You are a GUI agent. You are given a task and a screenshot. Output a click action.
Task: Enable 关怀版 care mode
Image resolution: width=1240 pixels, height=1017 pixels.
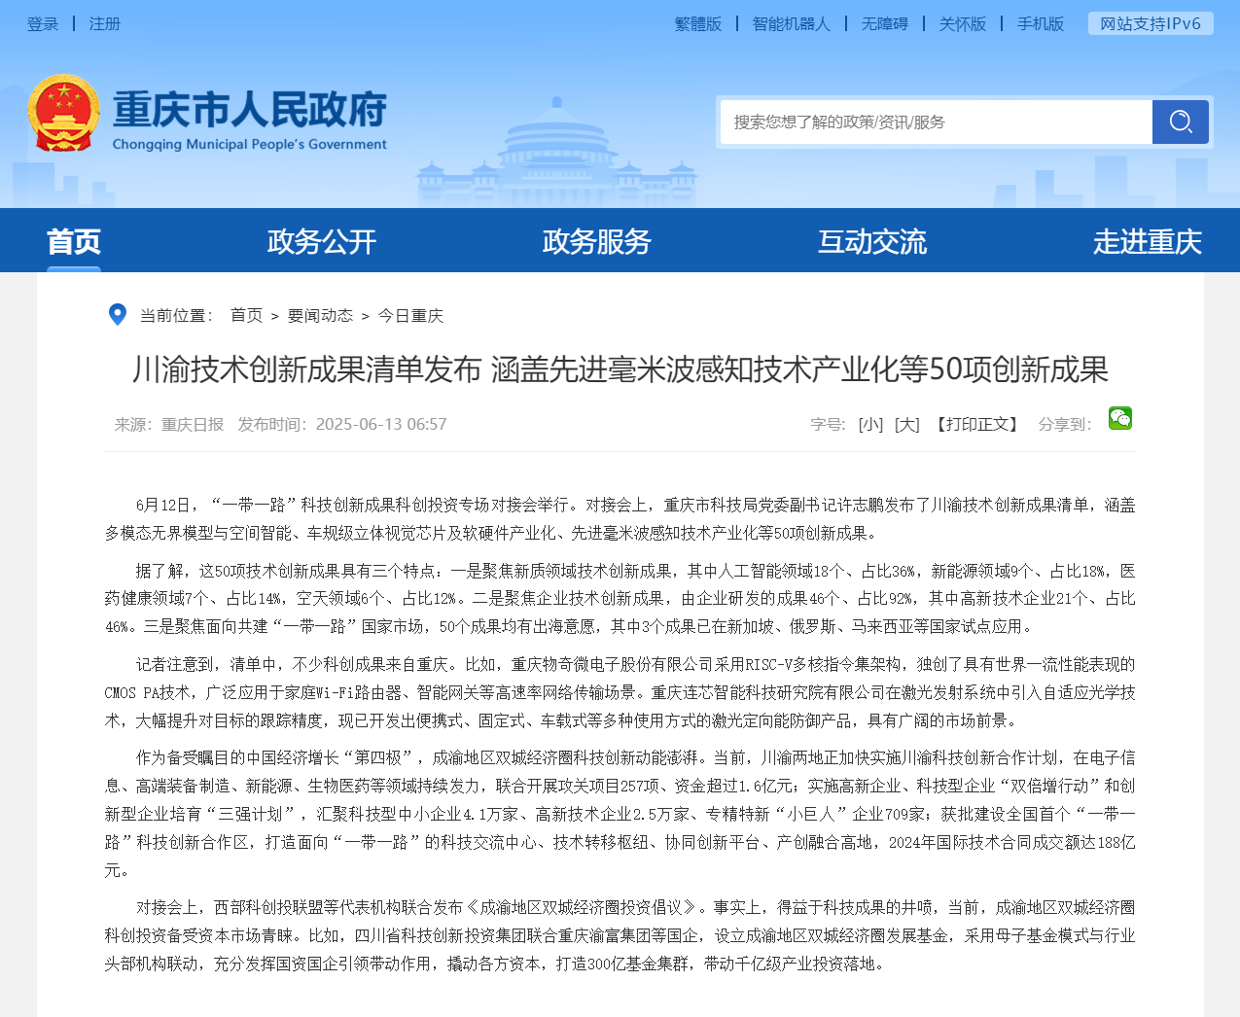(x=963, y=23)
